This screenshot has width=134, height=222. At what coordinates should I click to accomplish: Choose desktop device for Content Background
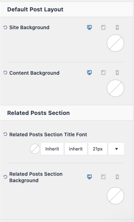click(x=89, y=73)
